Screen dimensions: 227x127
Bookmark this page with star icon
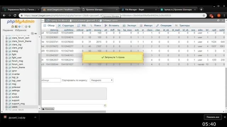click(x=204, y=16)
